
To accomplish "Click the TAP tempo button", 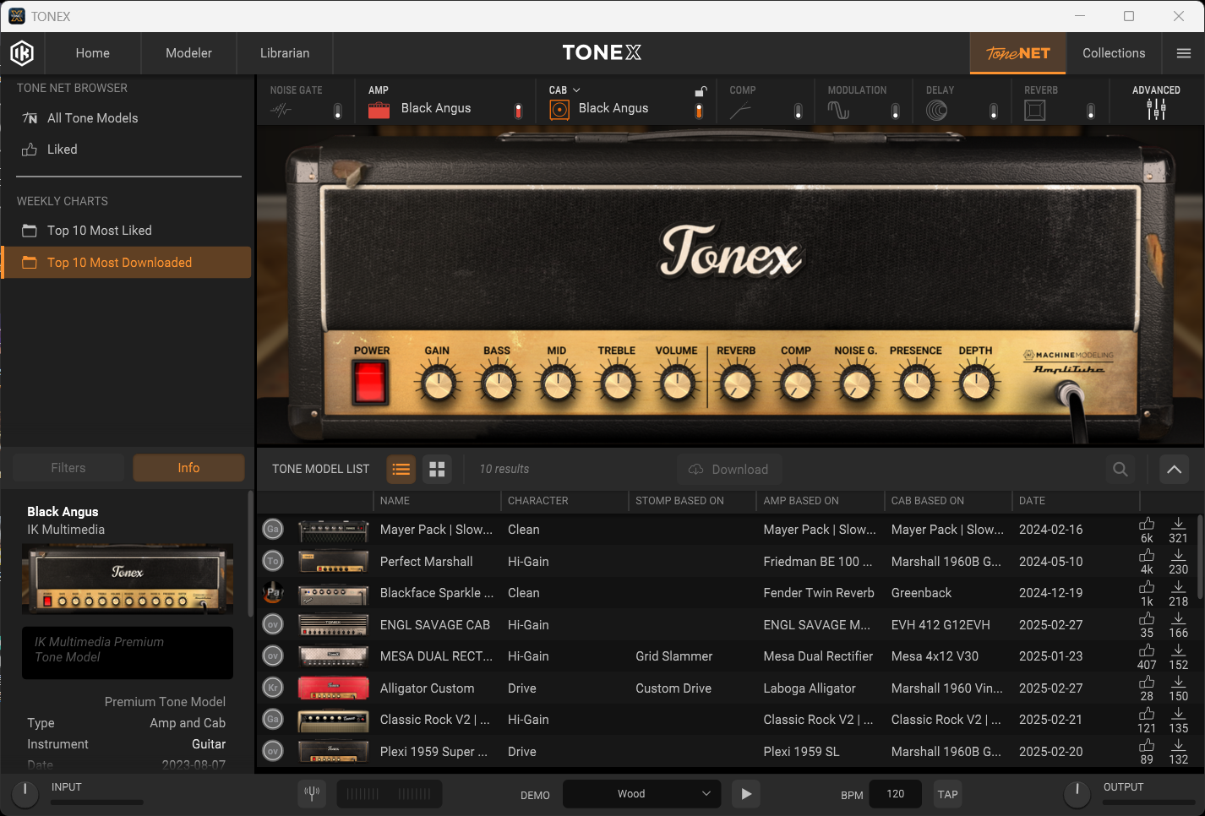I will coord(948,794).
